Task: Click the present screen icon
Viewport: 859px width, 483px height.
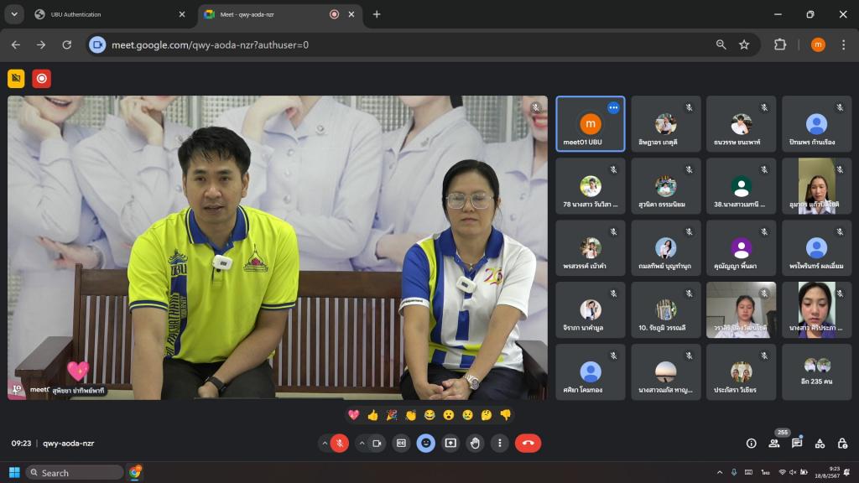Action: [450, 443]
